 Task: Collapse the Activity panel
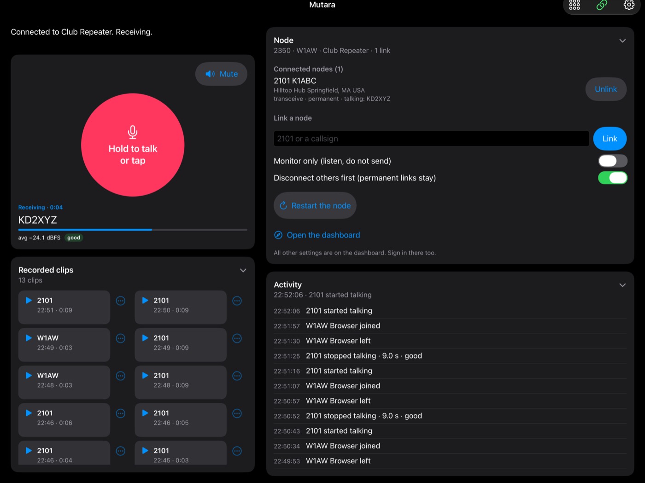coord(622,285)
